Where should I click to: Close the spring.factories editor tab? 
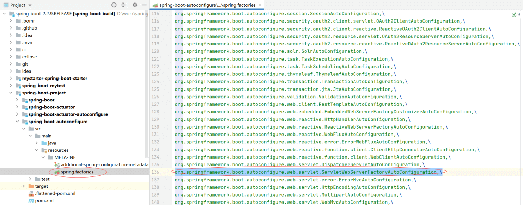pyautogui.click(x=260, y=5)
